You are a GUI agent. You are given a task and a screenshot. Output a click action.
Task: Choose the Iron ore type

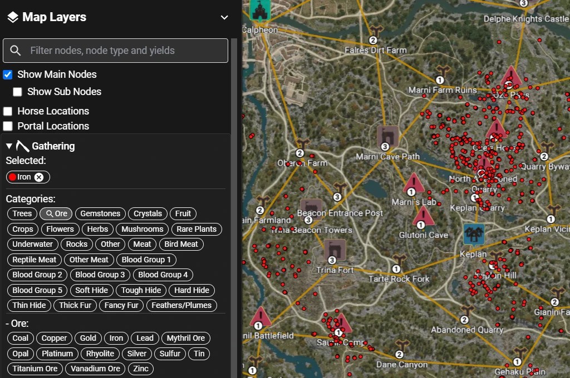[116, 338]
